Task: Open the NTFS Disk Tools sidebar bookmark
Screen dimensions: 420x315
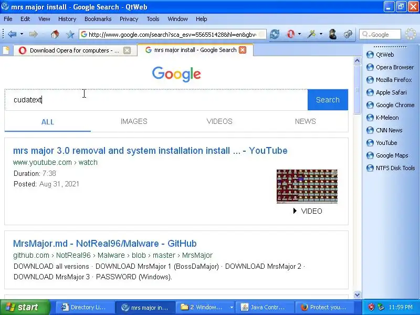Action: [395, 168]
